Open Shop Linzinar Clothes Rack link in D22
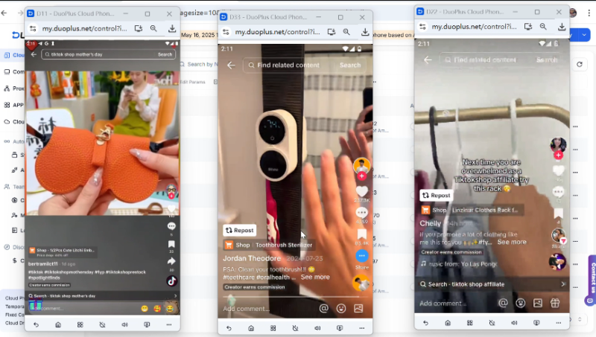Image resolution: width=596 pixels, height=337 pixels. [472, 210]
